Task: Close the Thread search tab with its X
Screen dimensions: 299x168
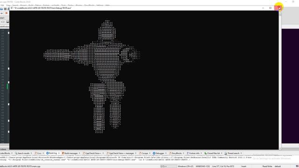Action: (241, 153)
